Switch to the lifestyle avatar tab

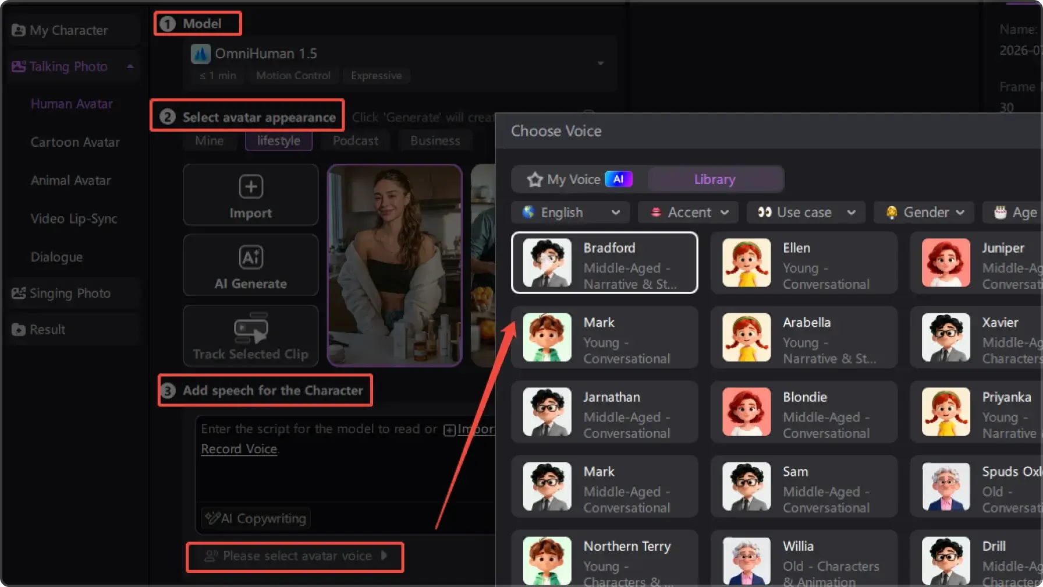click(x=279, y=140)
